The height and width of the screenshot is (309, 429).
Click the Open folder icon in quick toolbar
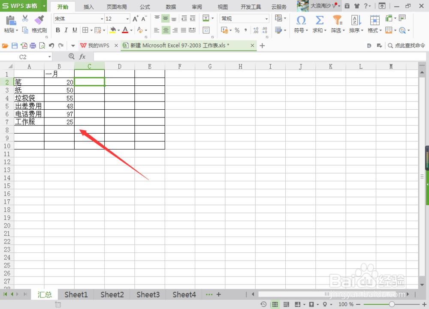(x=5, y=45)
